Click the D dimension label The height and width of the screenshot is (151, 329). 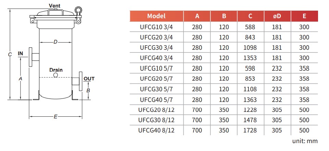click(55, 42)
